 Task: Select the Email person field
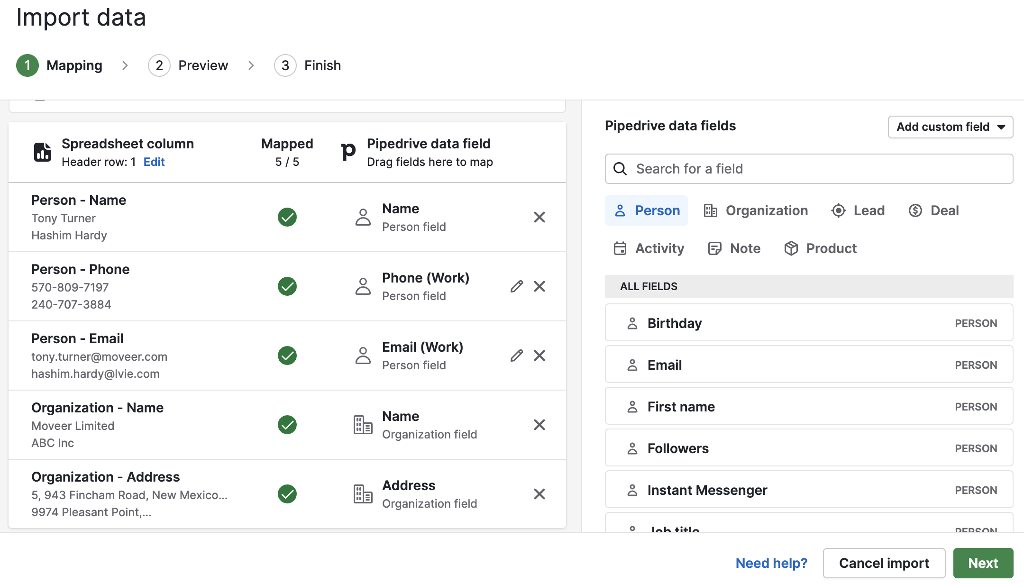(x=809, y=365)
